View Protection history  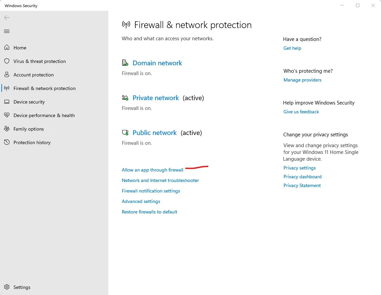32,142
